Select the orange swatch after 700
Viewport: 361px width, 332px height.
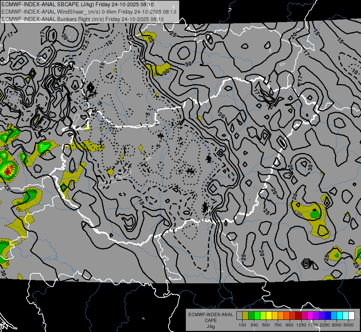281,316
